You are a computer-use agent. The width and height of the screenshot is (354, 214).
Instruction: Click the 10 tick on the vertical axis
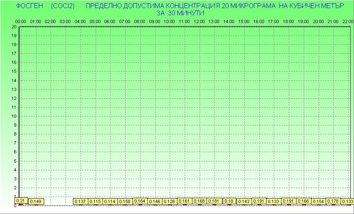(x=14, y=116)
